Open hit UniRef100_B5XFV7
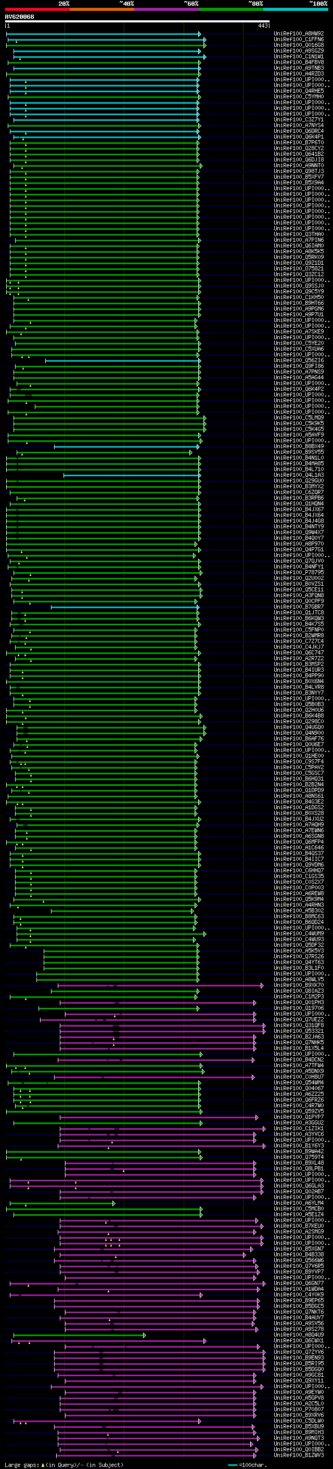333x1469 pixels. click(298, 177)
